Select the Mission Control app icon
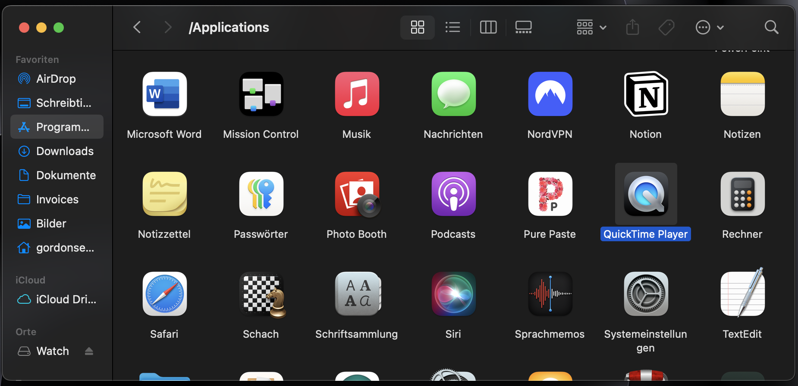The height and width of the screenshot is (386, 798). pyautogui.click(x=261, y=94)
